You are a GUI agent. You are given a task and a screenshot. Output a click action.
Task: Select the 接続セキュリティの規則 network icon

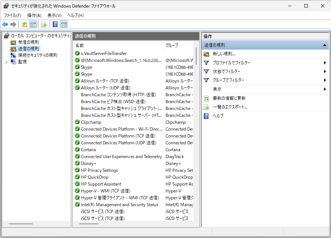[x=13, y=55]
